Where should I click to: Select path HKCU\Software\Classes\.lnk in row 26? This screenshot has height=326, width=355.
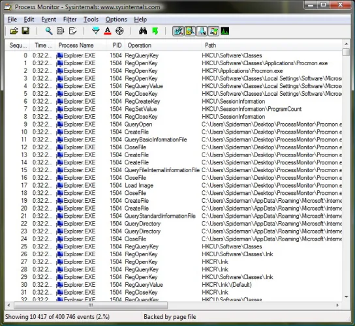point(238,254)
